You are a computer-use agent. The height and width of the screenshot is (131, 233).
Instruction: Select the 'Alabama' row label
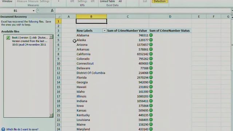click(x=83, y=35)
